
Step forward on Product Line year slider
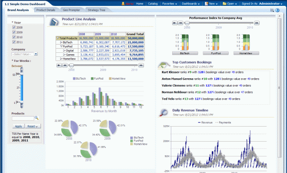[141, 65]
